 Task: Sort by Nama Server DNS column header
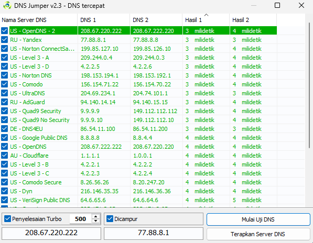39,20
